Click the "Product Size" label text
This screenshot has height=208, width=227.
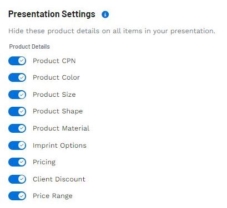54,95
